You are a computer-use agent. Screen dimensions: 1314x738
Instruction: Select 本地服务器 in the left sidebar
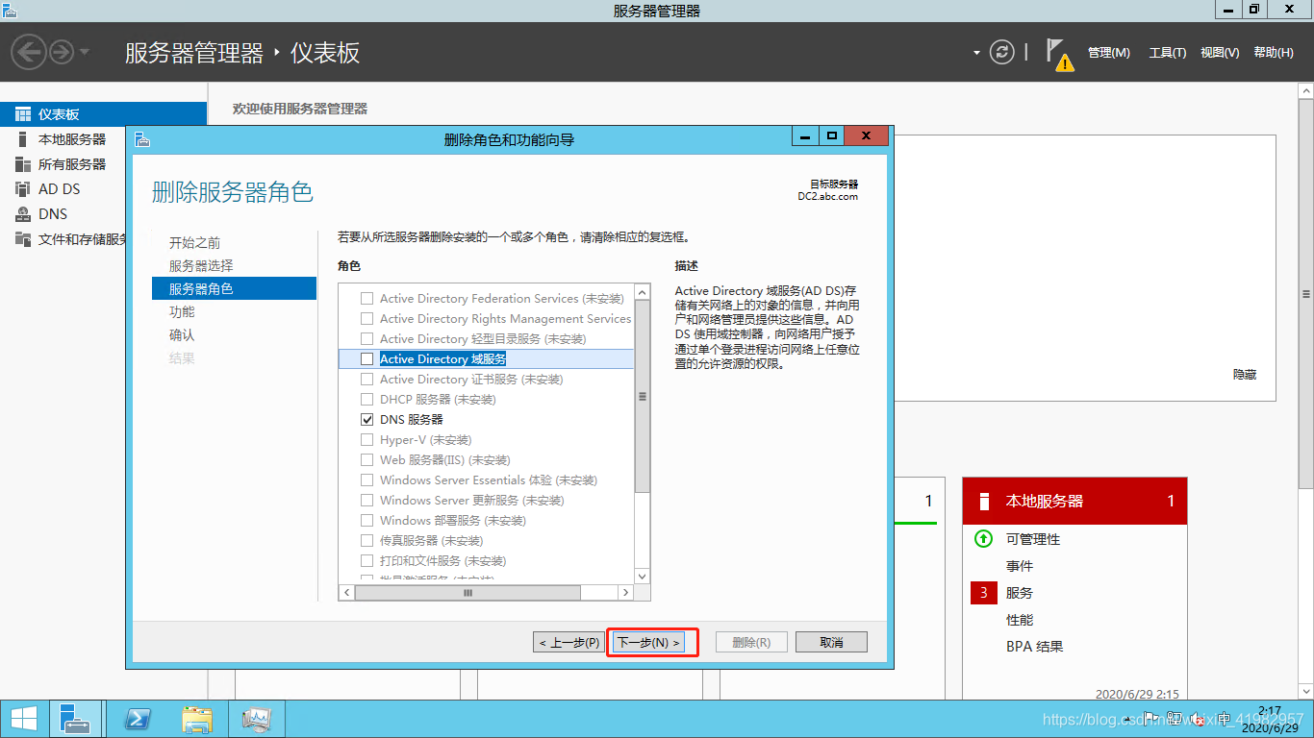point(72,139)
